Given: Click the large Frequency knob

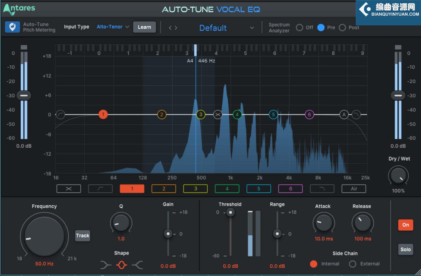Looking at the screenshot, I should 44,236.
